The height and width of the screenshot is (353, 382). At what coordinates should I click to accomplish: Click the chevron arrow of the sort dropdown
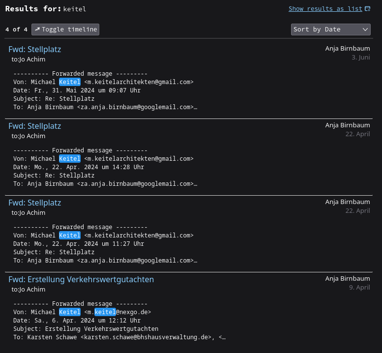point(365,29)
